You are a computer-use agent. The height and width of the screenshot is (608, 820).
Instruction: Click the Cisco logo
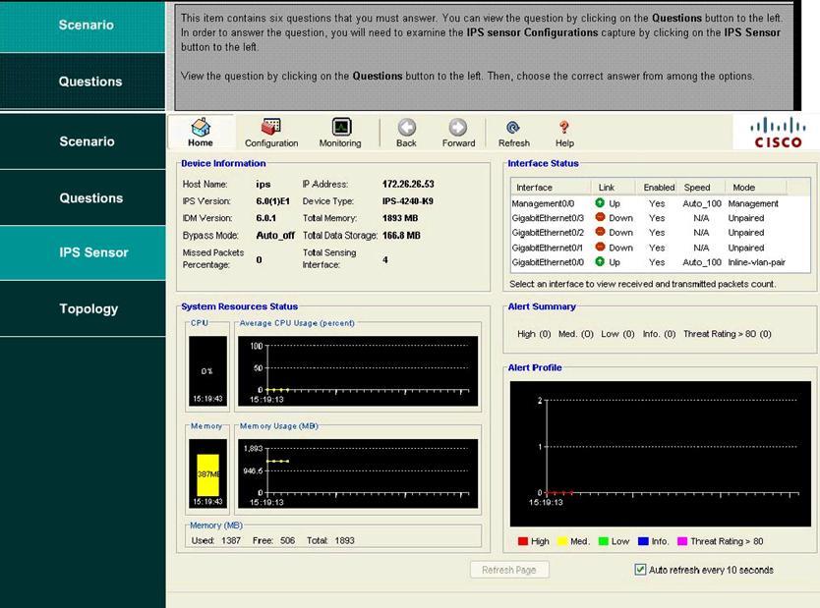tap(778, 133)
